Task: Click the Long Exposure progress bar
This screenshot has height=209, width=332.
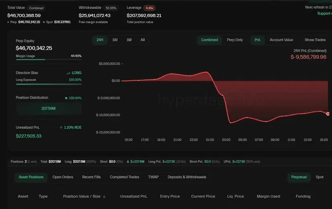Action: 49,84
